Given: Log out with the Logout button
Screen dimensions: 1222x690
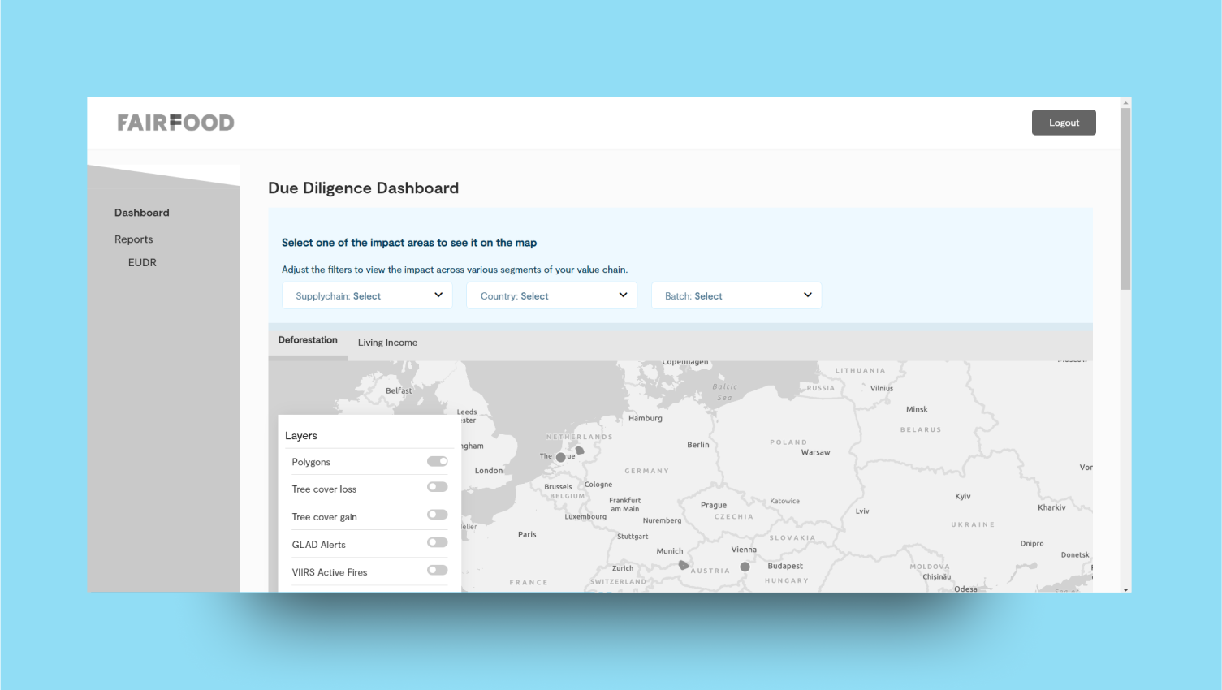Looking at the screenshot, I should pos(1064,123).
